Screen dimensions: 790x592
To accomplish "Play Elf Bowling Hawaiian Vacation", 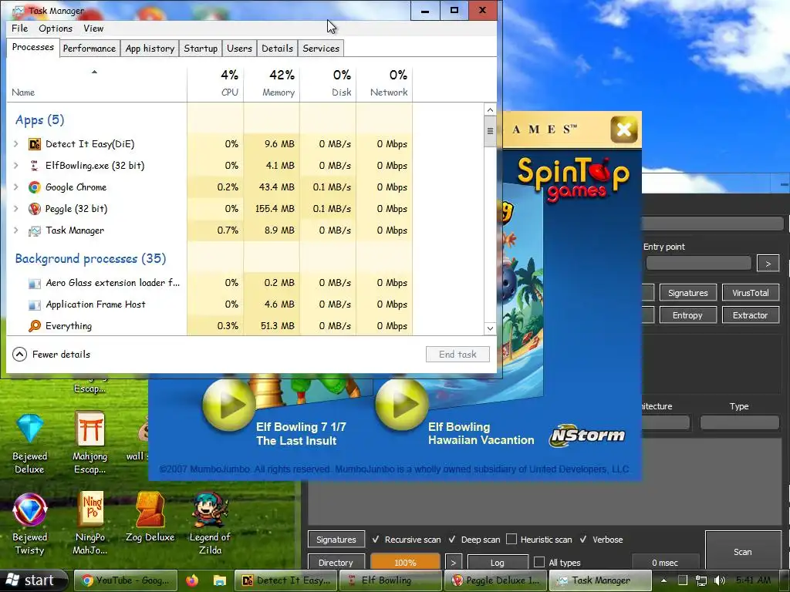I will [401, 404].
